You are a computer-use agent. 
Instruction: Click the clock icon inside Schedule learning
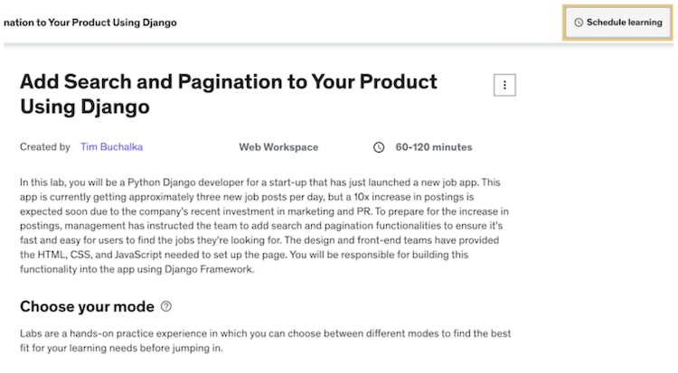click(579, 23)
